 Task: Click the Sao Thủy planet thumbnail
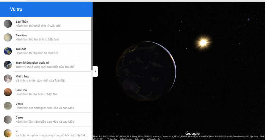coord(8,24)
